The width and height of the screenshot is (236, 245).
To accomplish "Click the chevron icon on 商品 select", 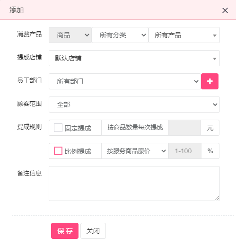I will [87, 35].
